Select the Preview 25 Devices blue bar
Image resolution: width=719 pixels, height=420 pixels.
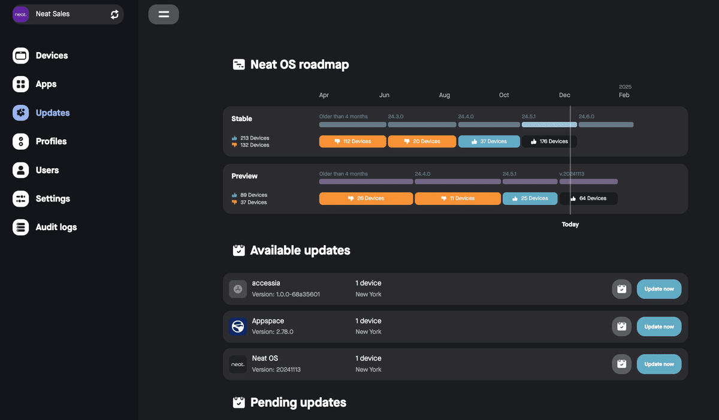(530, 198)
